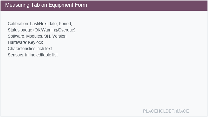Select the "Characteristics:" label
Image resolution: width=208 pixels, height=117 pixels.
[x=22, y=49]
